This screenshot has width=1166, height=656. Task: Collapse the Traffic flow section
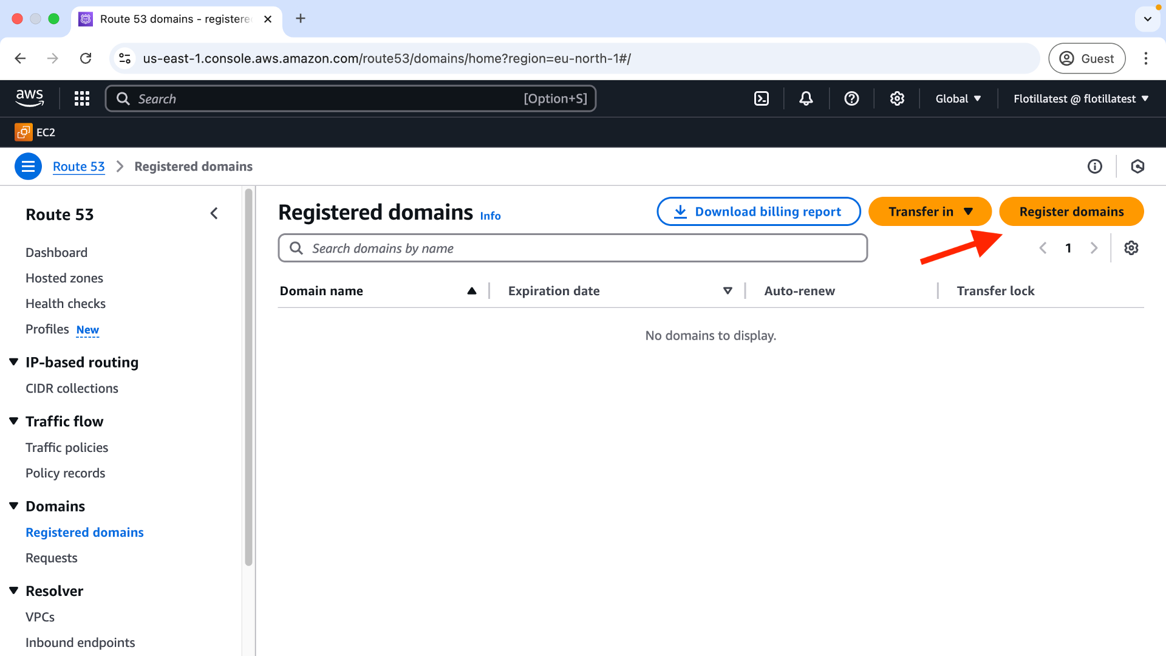(14, 421)
